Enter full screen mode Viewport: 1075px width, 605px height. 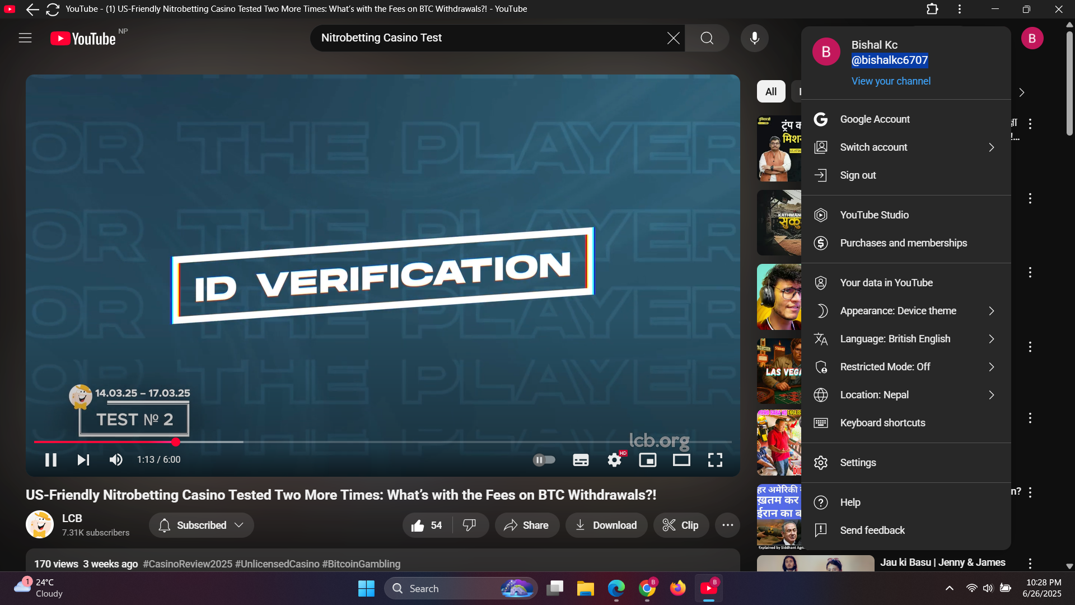tap(715, 460)
